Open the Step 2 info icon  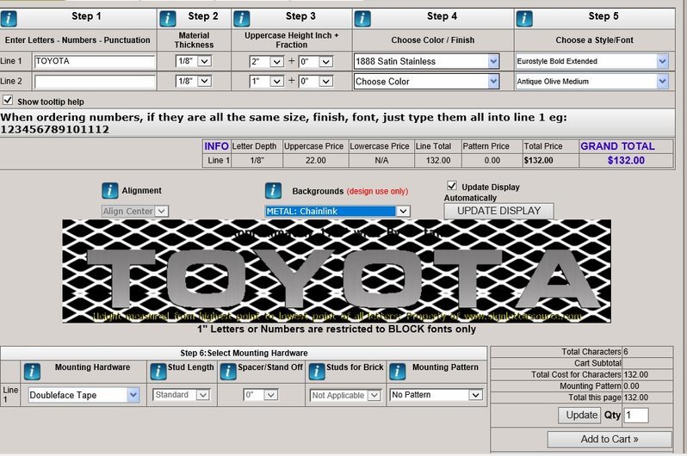click(167, 18)
